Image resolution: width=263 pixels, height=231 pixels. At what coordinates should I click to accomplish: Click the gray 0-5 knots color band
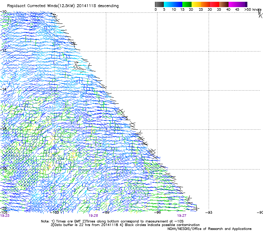coord(159,4)
